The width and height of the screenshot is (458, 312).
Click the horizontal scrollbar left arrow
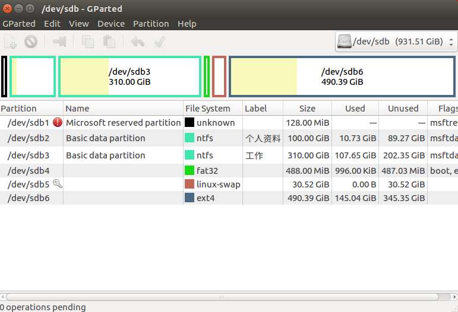click(2, 297)
